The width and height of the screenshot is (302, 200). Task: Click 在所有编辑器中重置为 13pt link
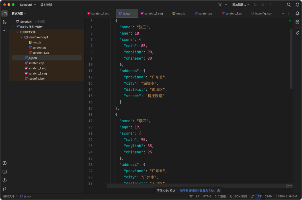pos(197,191)
